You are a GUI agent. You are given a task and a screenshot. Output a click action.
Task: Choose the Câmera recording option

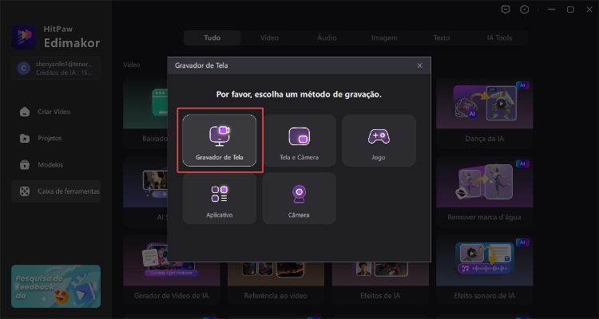(299, 198)
